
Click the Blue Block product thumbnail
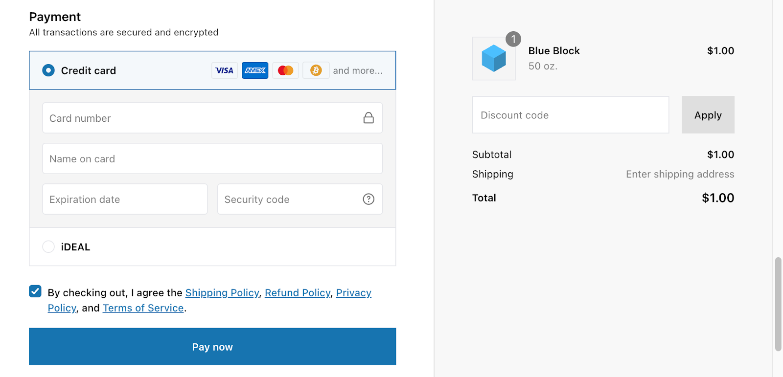pyautogui.click(x=493, y=58)
